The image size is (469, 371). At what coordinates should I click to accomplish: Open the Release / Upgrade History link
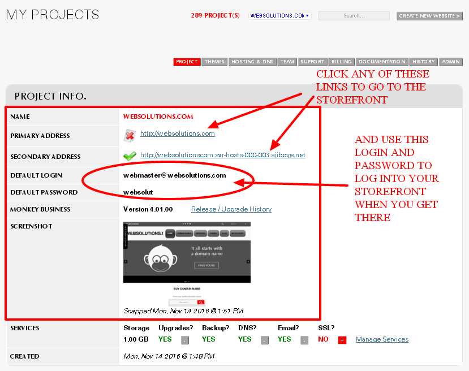(x=231, y=209)
